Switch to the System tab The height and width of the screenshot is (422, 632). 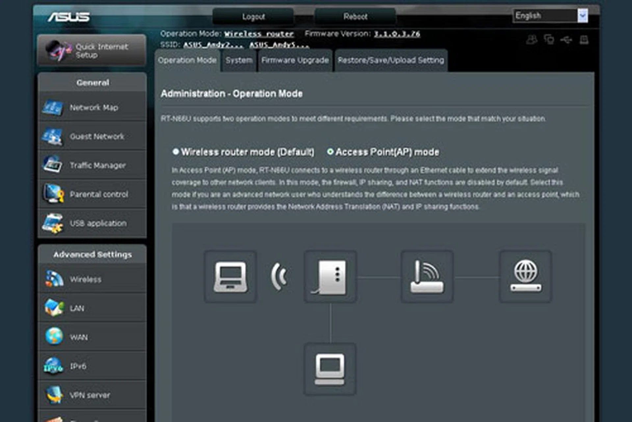(x=239, y=60)
